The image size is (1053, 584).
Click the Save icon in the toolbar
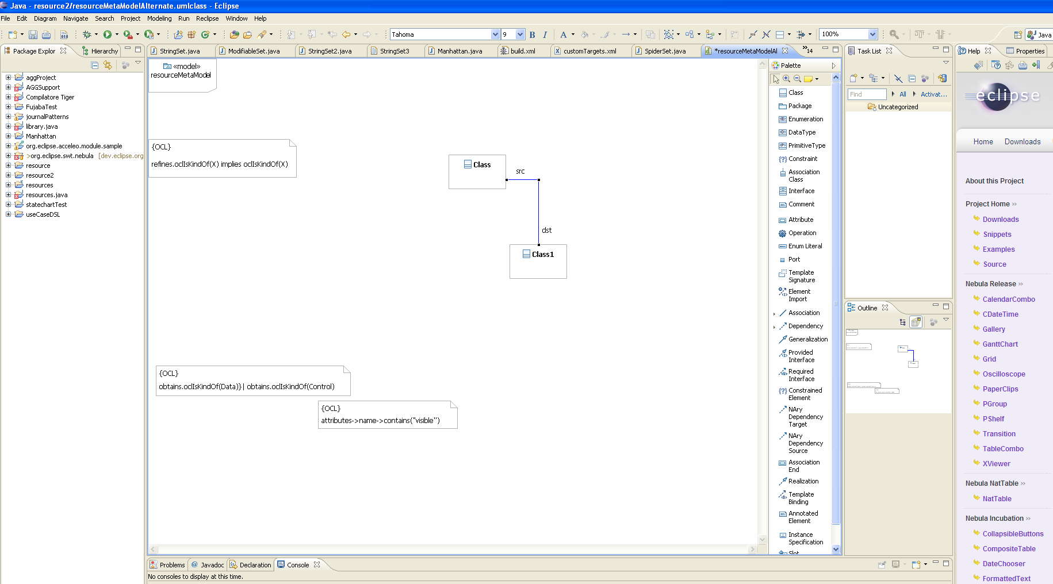[x=33, y=34]
